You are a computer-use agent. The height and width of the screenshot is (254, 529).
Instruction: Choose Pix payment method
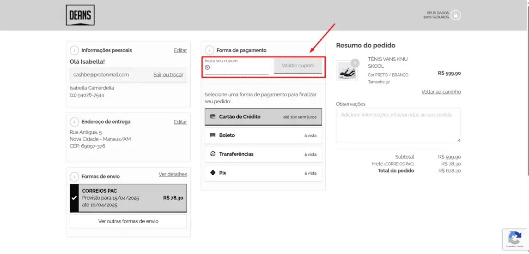click(x=263, y=173)
